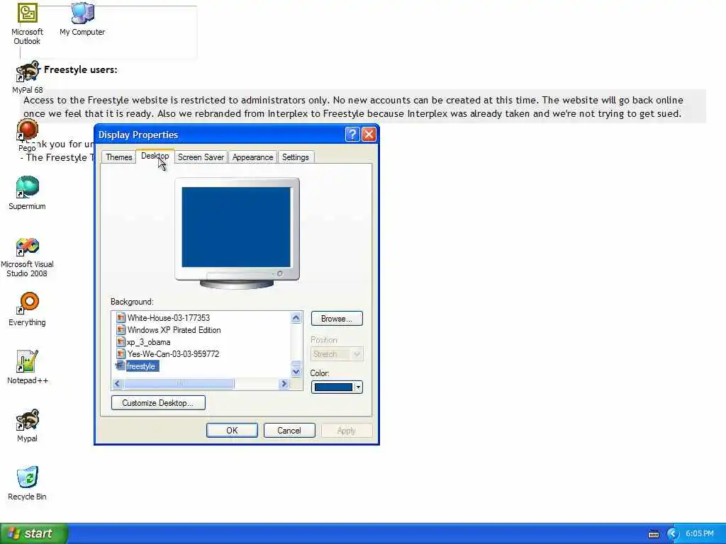The height and width of the screenshot is (544, 726).
Task: Click the taskbar clock 6:05 PM
Action: [x=700, y=533]
